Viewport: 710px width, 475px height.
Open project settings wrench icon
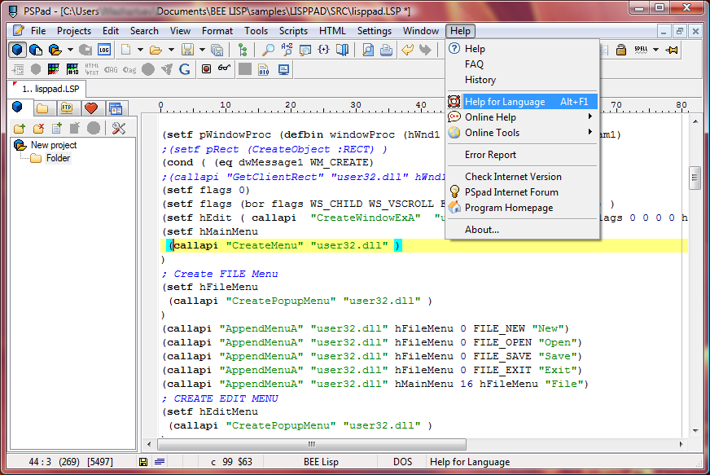pos(119,128)
